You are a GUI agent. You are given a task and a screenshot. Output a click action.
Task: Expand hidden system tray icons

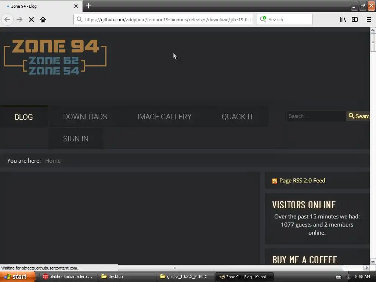(x=349, y=277)
